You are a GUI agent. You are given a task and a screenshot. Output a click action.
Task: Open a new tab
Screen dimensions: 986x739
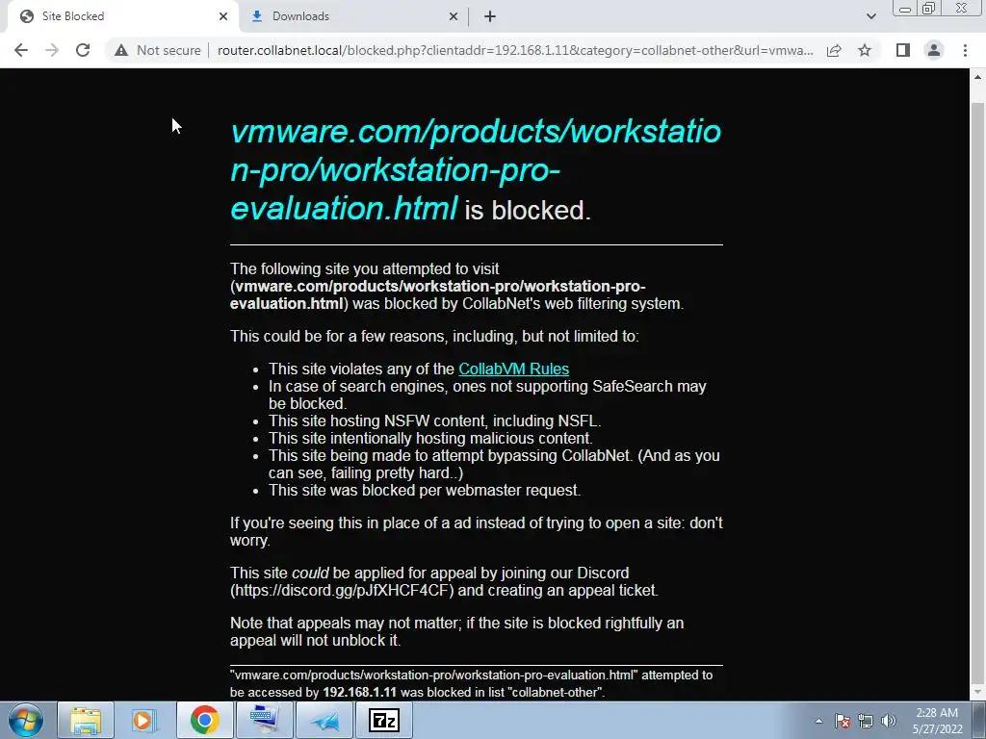tap(490, 17)
